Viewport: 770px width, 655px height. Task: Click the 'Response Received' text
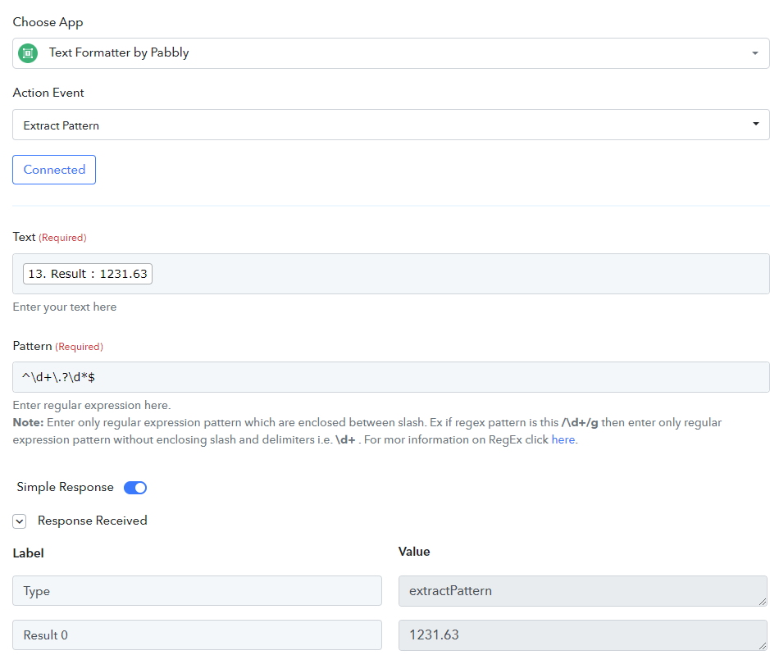(x=93, y=521)
